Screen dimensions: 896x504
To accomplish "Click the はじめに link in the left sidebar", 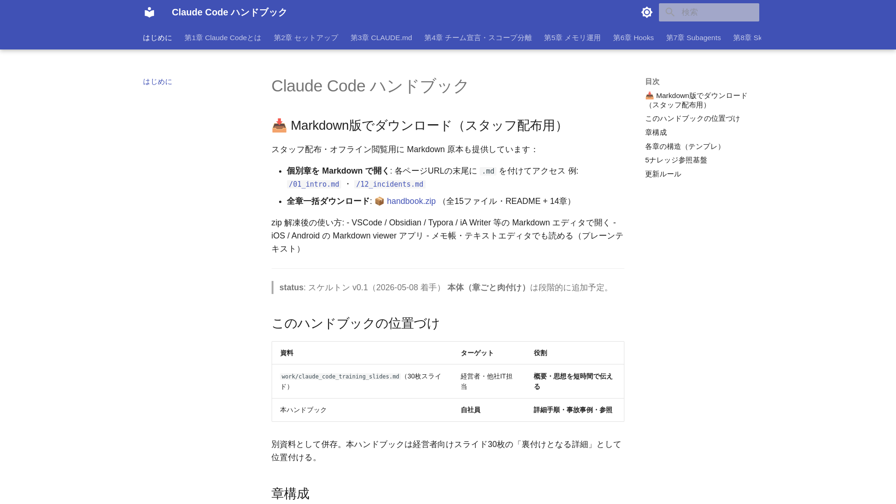I will 157,82.
